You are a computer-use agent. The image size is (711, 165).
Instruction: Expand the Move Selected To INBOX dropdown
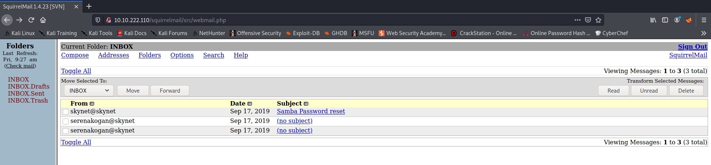pyautogui.click(x=89, y=90)
